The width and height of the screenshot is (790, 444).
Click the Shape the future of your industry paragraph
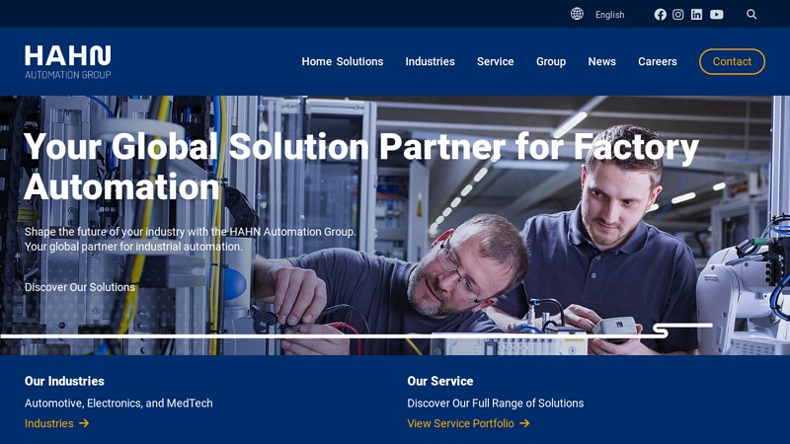click(x=191, y=239)
